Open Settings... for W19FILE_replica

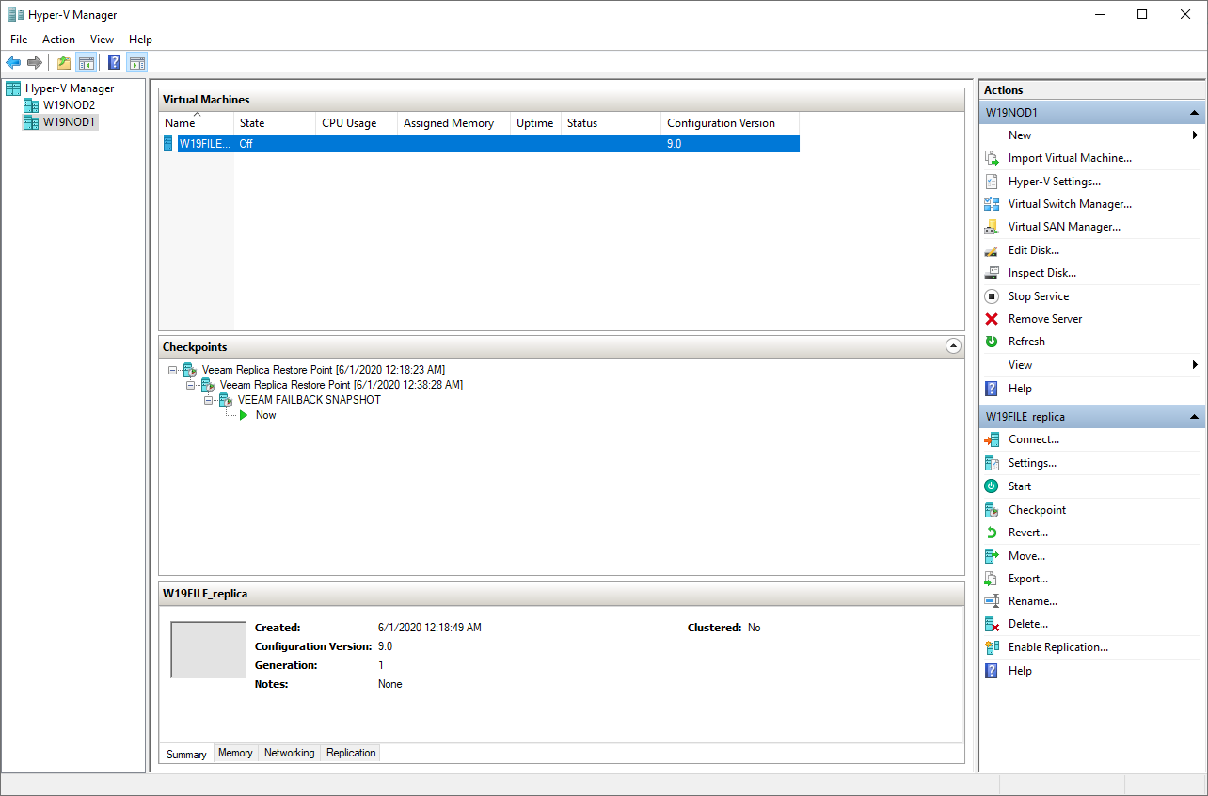[x=1032, y=463]
